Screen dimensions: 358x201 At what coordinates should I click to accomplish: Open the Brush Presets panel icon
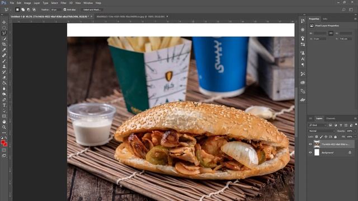(x=303, y=39)
